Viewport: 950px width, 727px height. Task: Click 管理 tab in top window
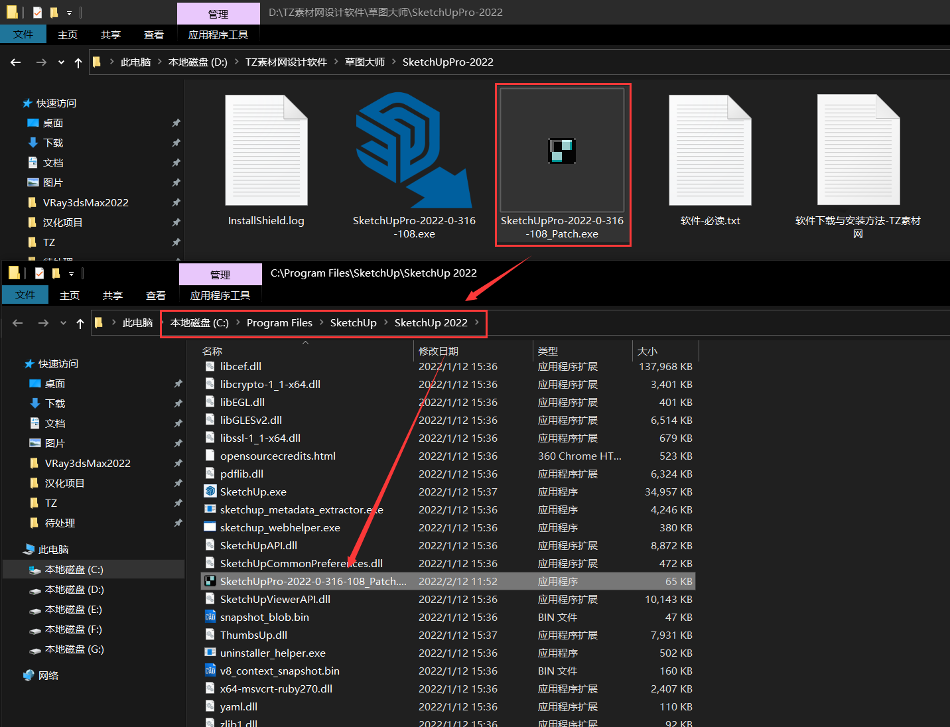pos(218,14)
